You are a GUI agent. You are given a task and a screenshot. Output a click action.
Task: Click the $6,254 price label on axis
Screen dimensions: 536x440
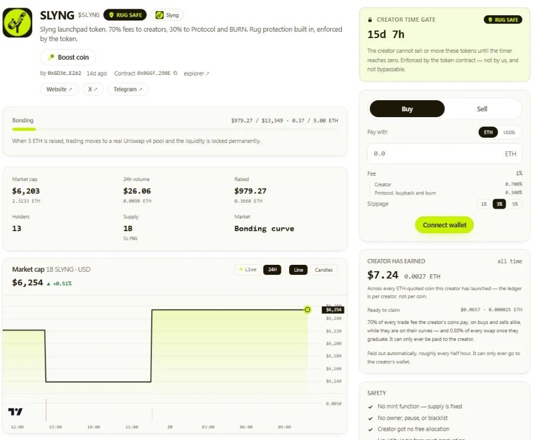coord(333,309)
